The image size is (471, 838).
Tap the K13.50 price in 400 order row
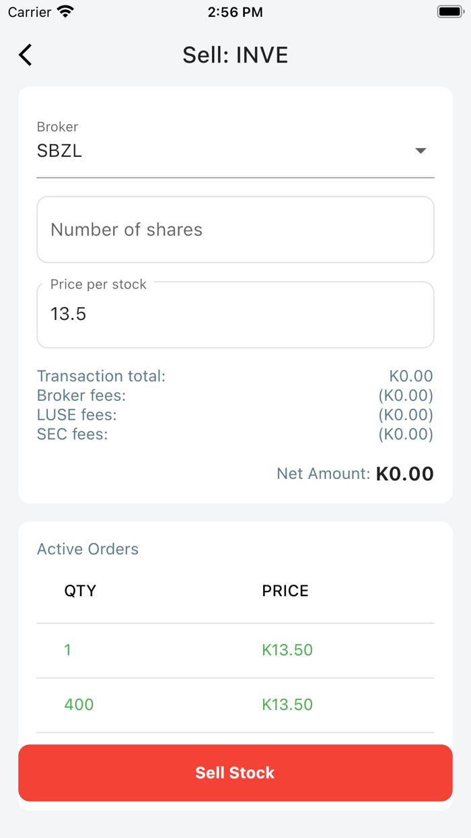click(x=287, y=705)
